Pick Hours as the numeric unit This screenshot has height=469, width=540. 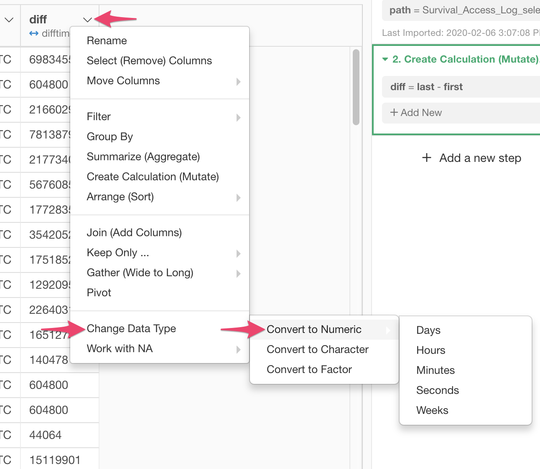click(x=430, y=350)
